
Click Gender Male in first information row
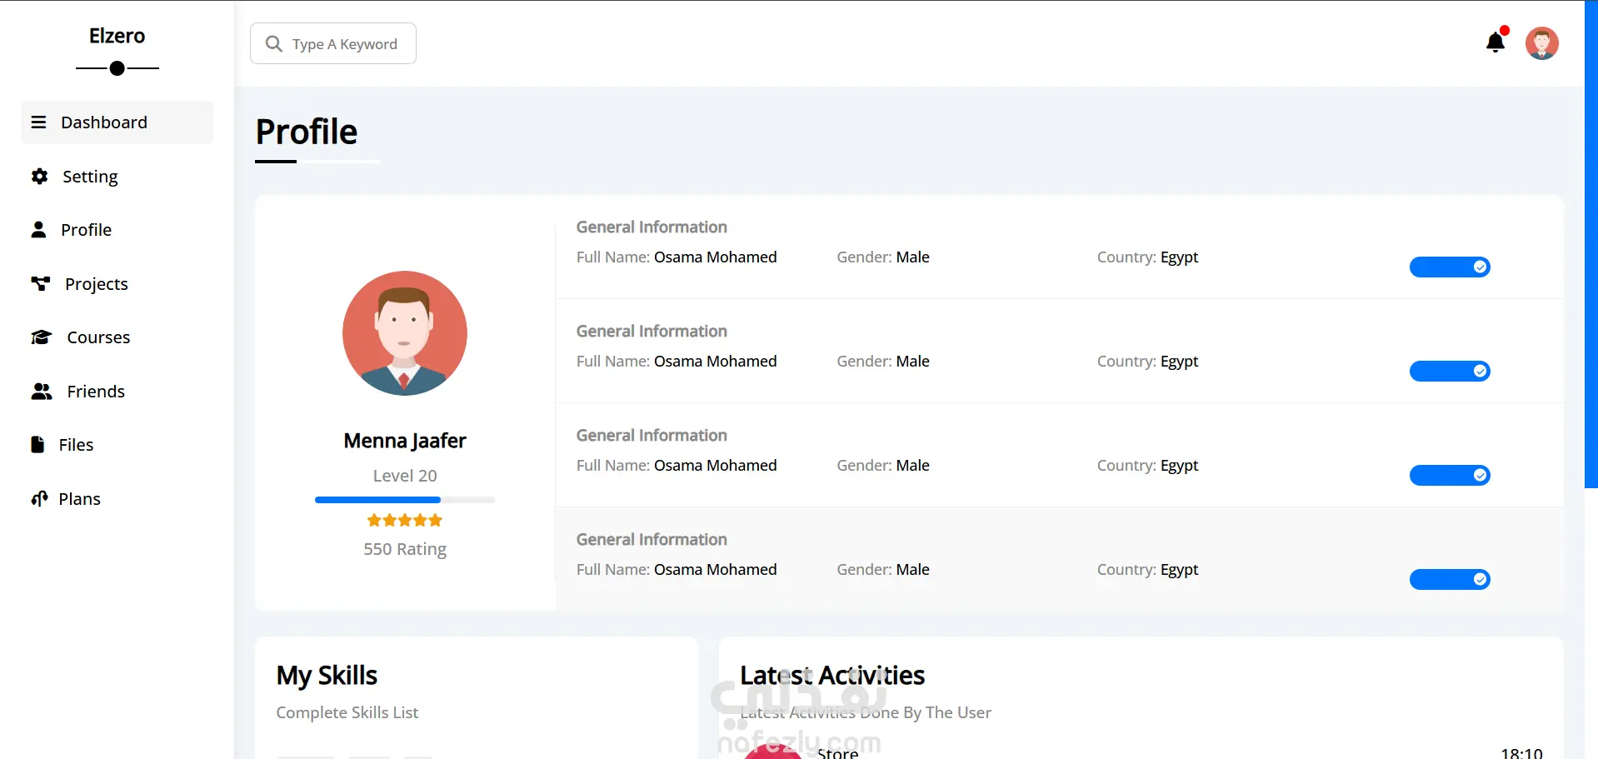click(883, 257)
